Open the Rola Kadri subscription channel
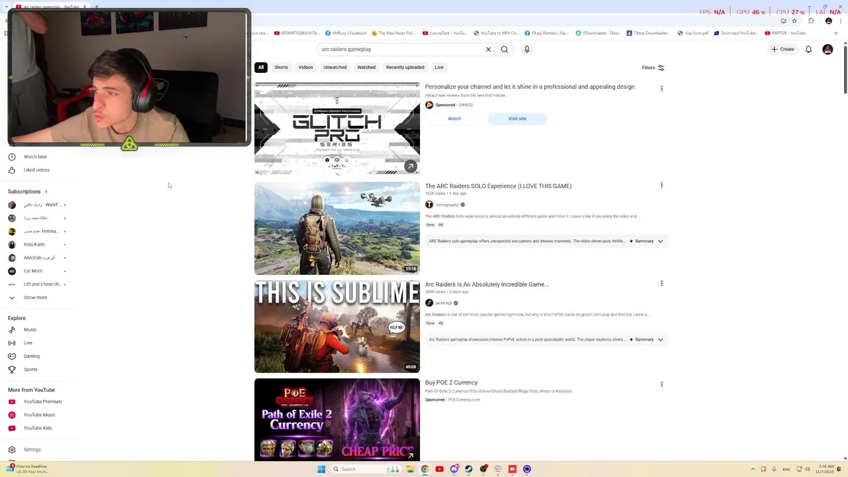The width and height of the screenshot is (848, 477). [34, 244]
